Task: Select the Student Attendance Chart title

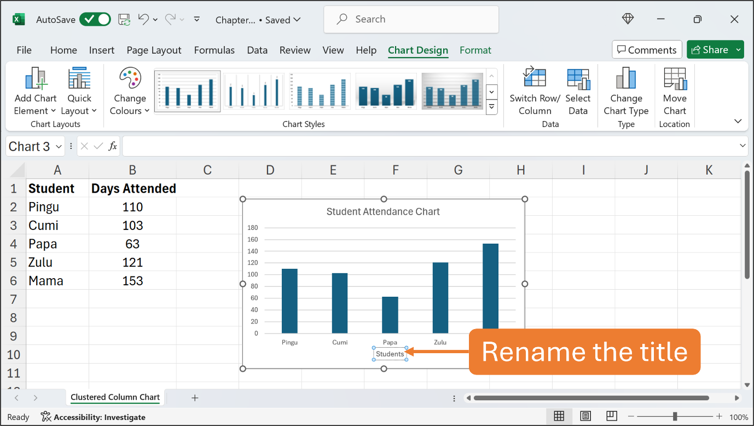Action: pos(383,211)
